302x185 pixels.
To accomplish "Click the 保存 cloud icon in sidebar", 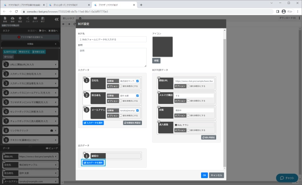I will click(x=12, y=19).
